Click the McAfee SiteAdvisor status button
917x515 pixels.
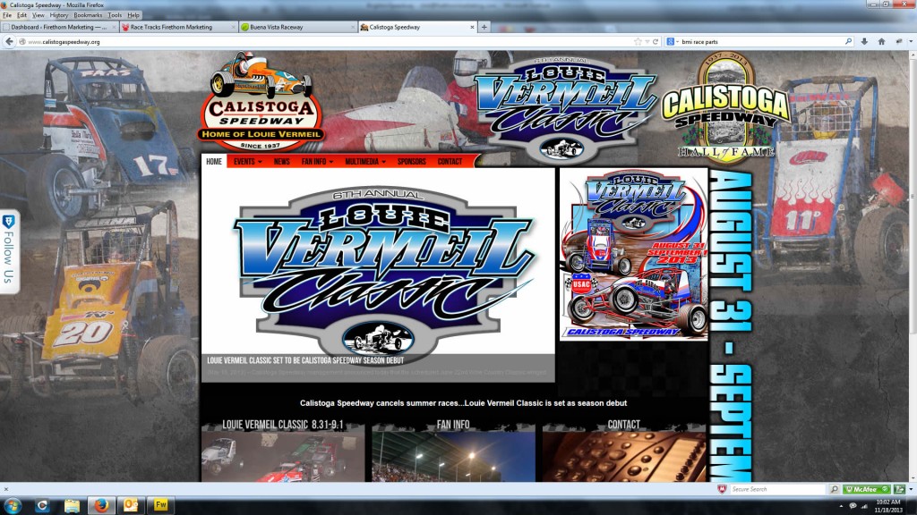866,489
